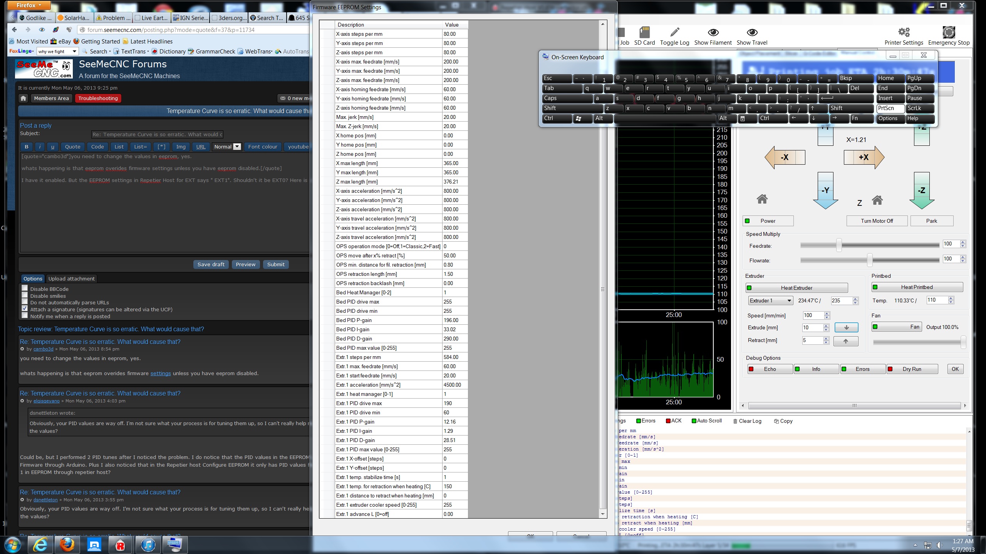Viewport: 986px width, 554px height.
Task: Open Printer Settings gear icon
Action: (904, 32)
